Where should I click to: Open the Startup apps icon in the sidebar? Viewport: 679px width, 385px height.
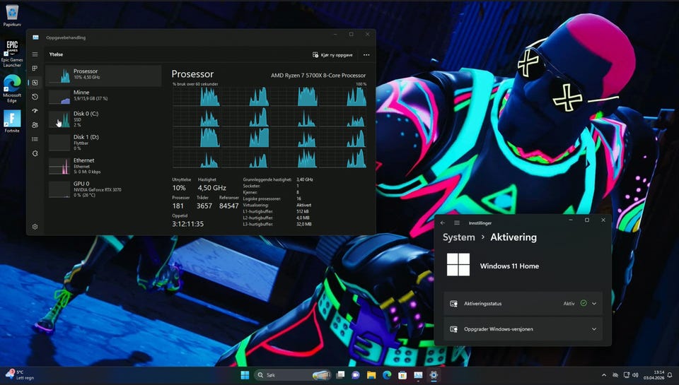click(35, 111)
